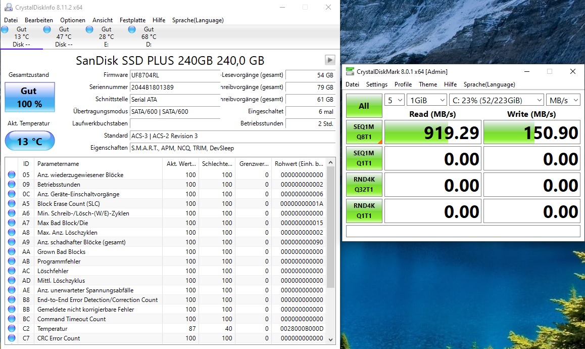Click status orb of Grown Bad Blocks row

tap(12, 251)
